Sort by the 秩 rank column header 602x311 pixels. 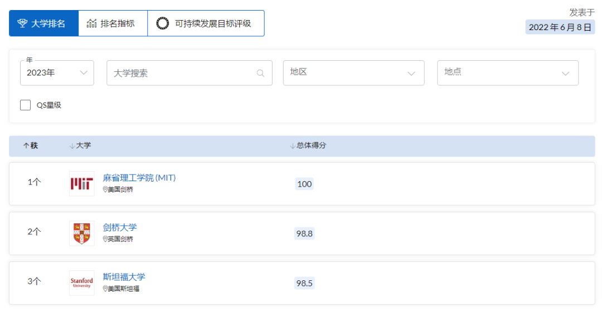31,145
